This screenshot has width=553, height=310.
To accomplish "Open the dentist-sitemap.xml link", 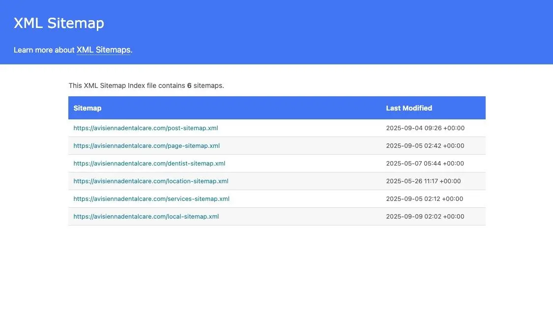I will click(x=149, y=163).
